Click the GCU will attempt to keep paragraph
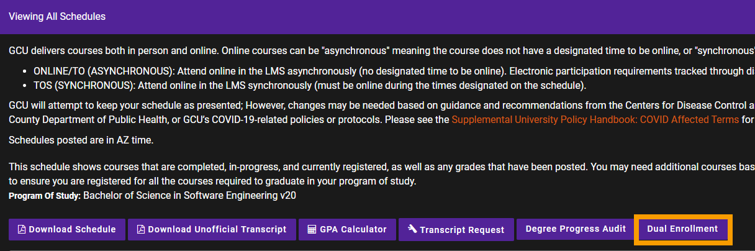Image resolution: width=755 pixels, height=251 pixels. 382,112
